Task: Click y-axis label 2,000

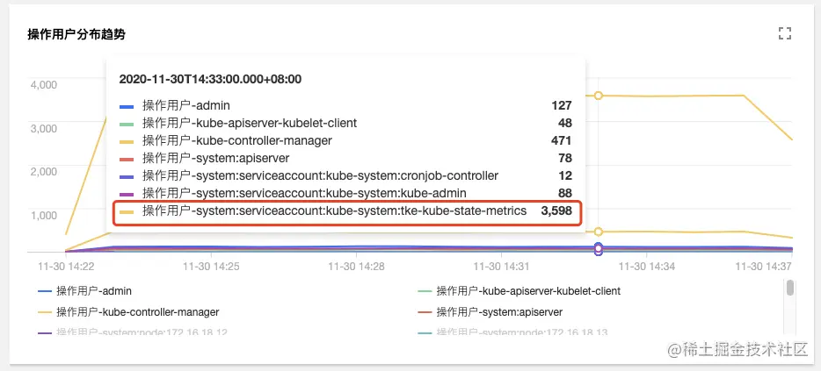Action: click(44, 171)
